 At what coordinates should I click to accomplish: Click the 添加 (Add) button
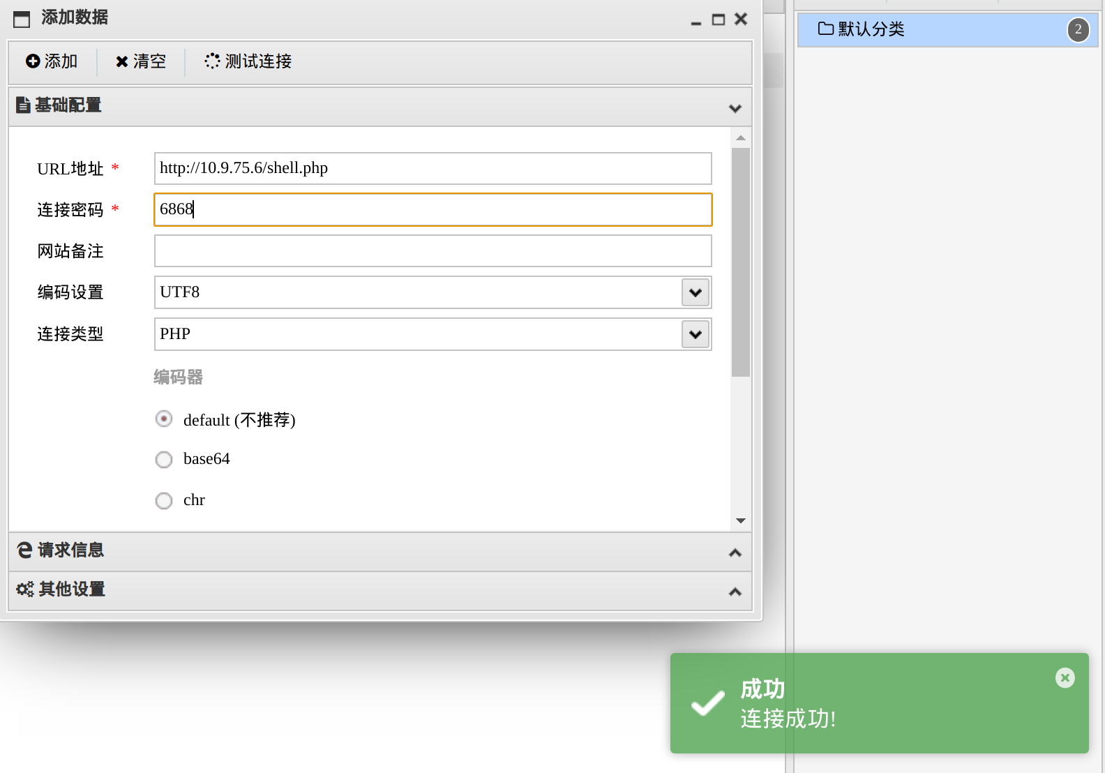pyautogui.click(x=52, y=61)
